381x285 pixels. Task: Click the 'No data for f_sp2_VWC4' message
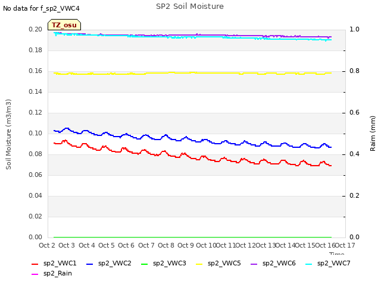(41, 8)
